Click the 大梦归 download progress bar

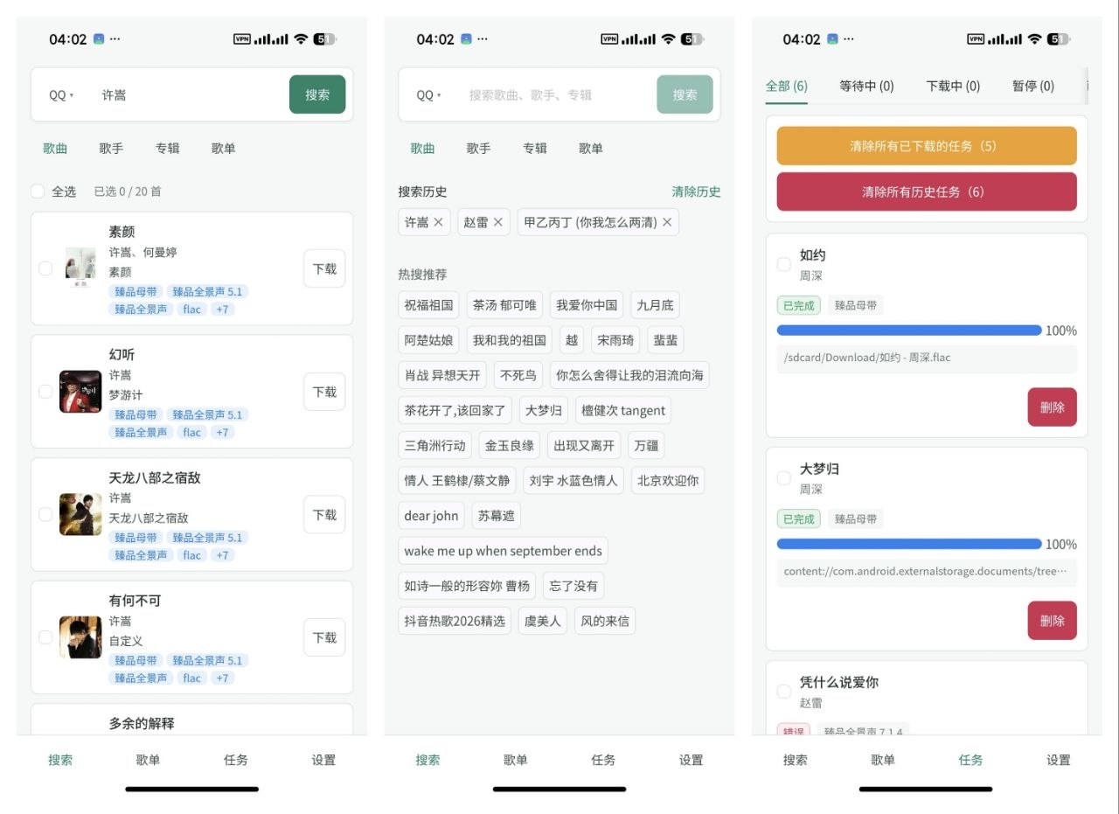909,544
